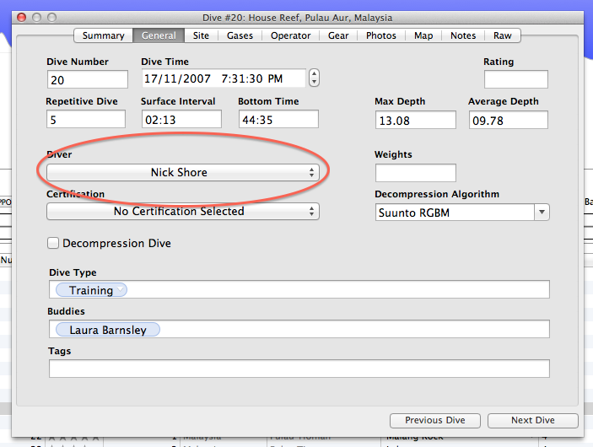This screenshot has width=593, height=447.
Task: Open the Gear tab
Action: pyautogui.click(x=338, y=35)
